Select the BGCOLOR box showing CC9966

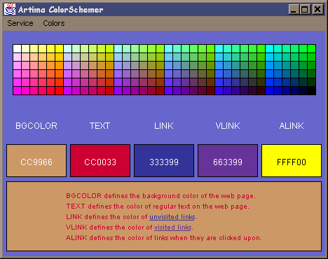36,160
